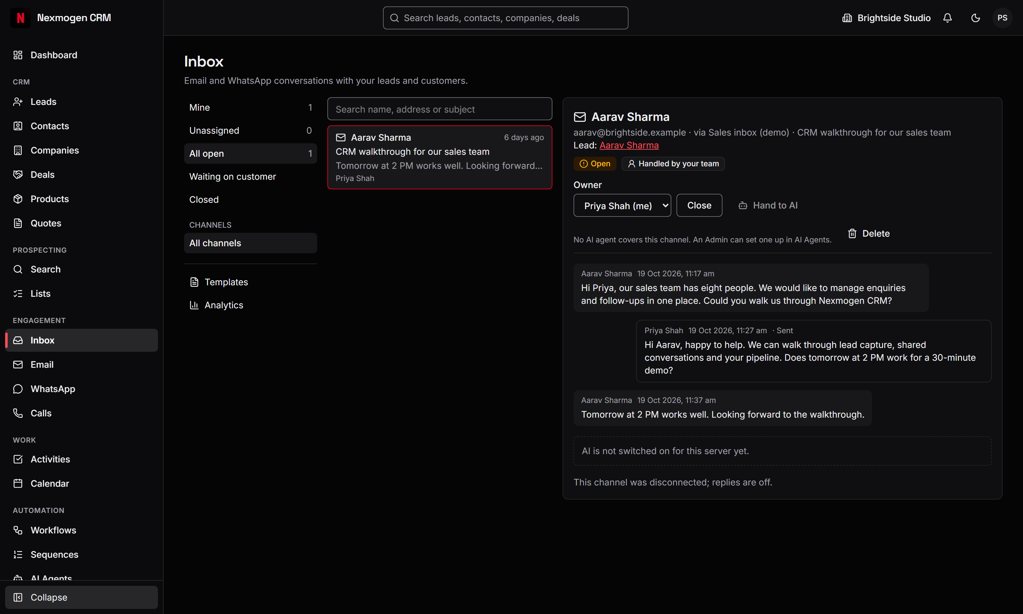Open Brightside Studio workspace switcher
The image size is (1023, 614).
point(886,18)
